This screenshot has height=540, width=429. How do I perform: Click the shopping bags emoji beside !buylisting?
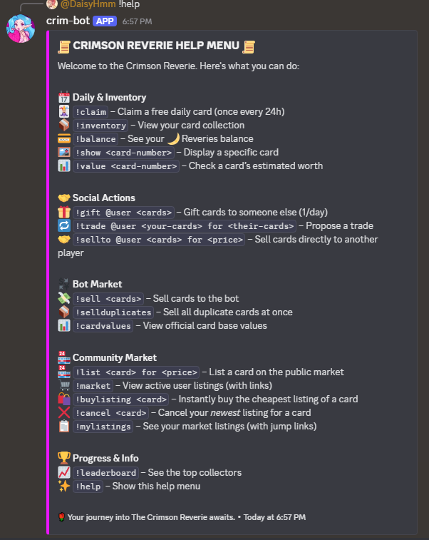(64, 399)
